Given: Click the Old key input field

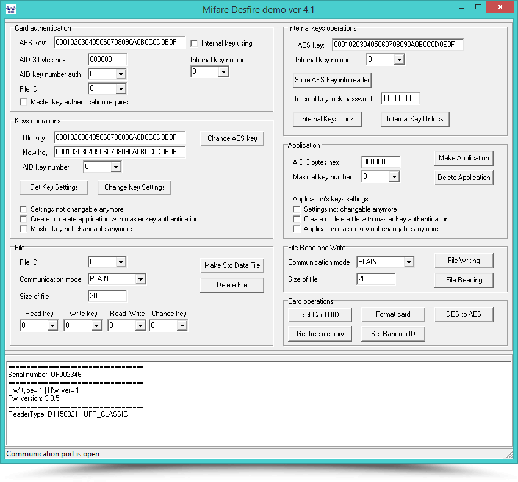Looking at the screenshot, I should (x=120, y=137).
